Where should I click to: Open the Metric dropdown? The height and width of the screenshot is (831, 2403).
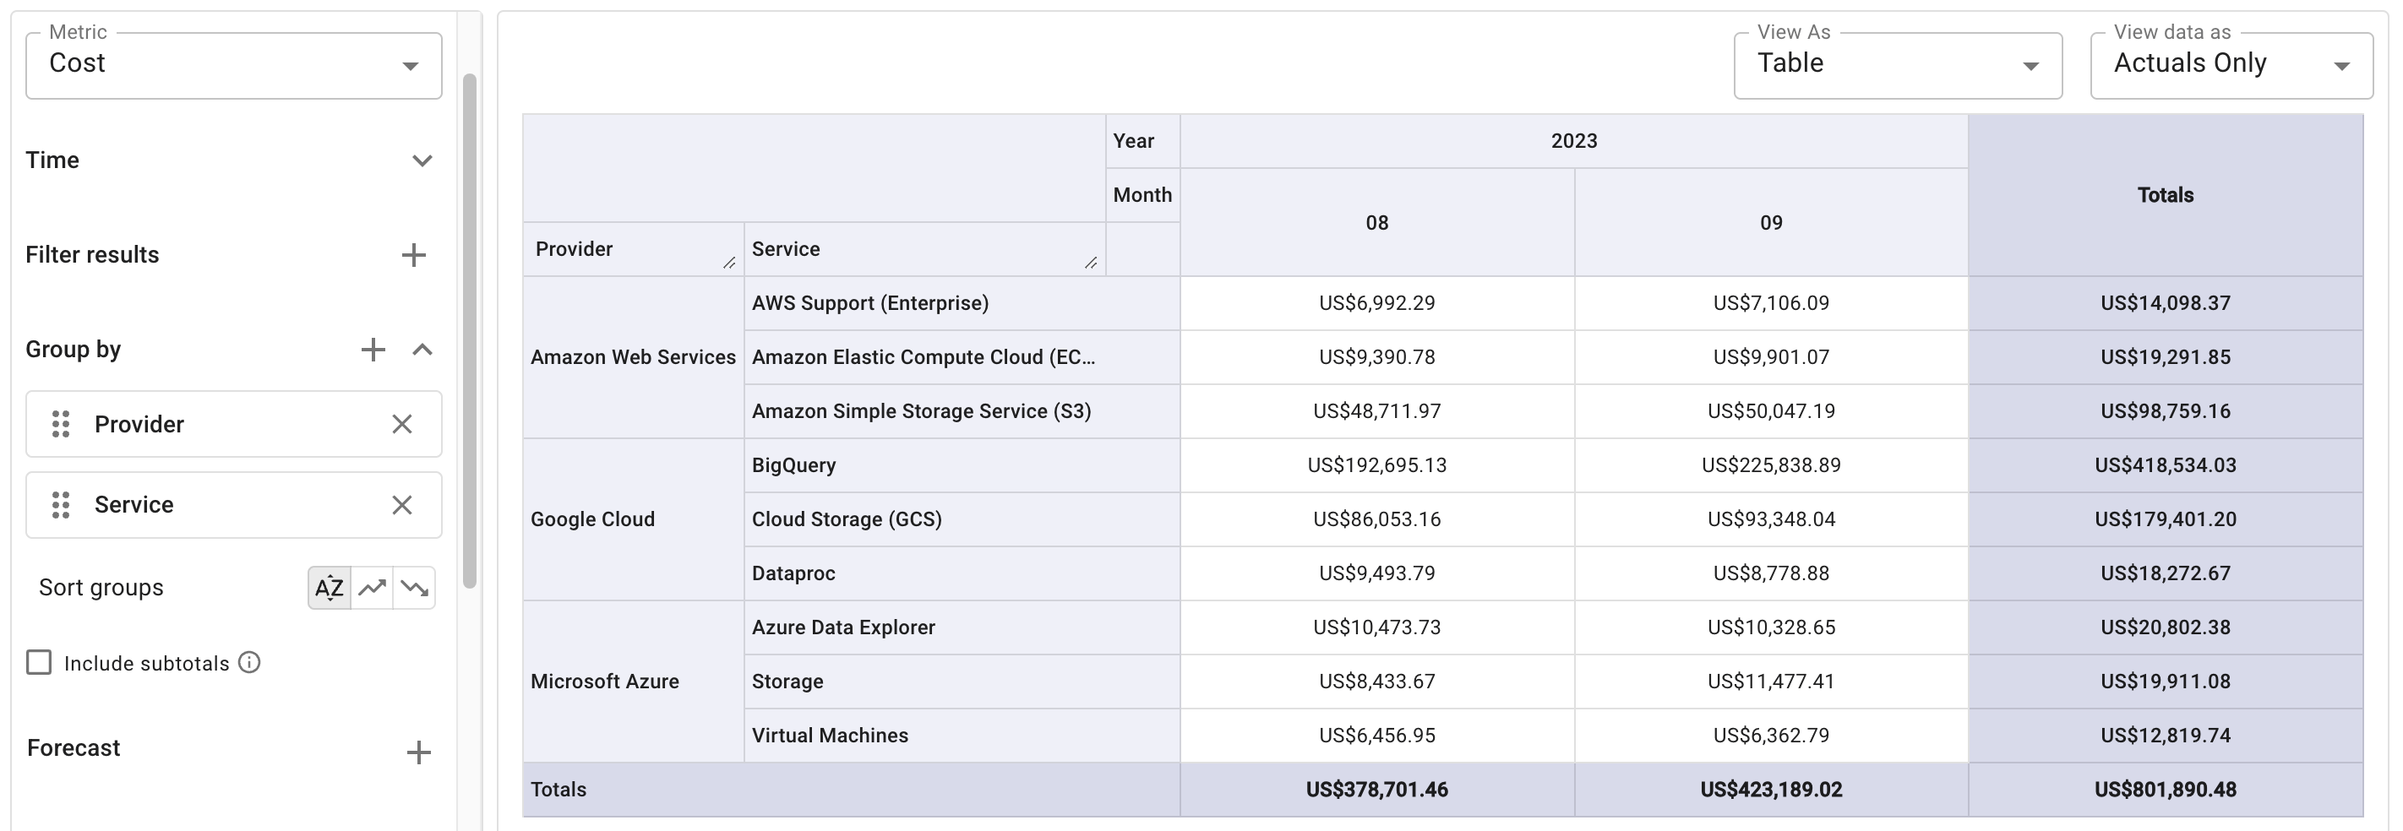[233, 65]
